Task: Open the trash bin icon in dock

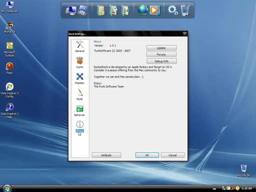Action: (x=185, y=10)
